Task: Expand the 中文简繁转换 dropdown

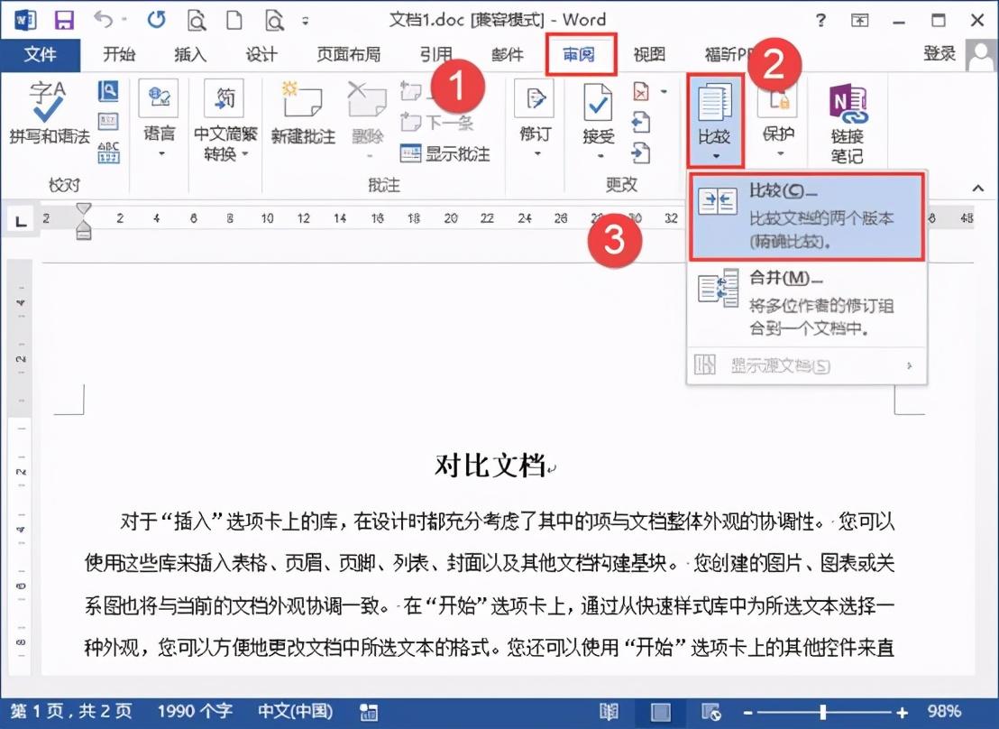Action: [244, 154]
